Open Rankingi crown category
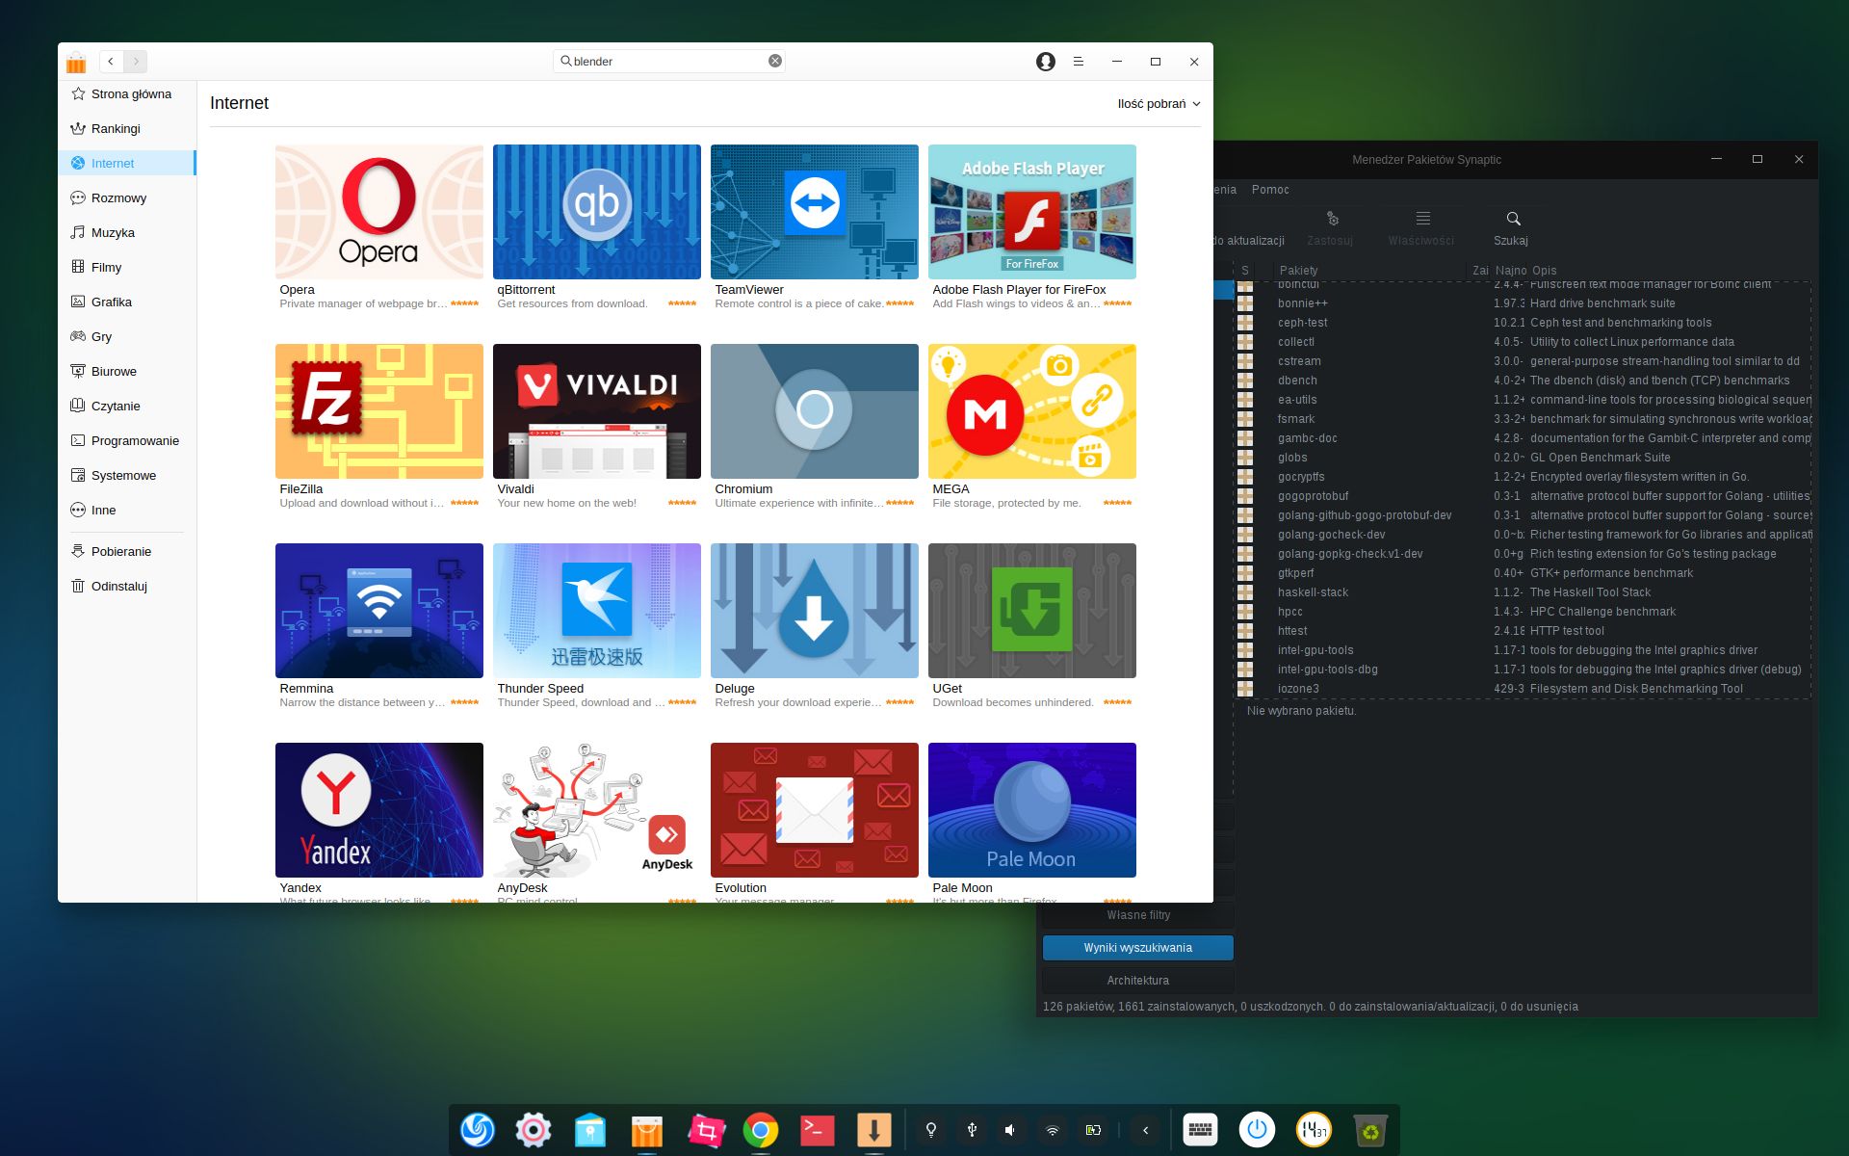 point(116,129)
